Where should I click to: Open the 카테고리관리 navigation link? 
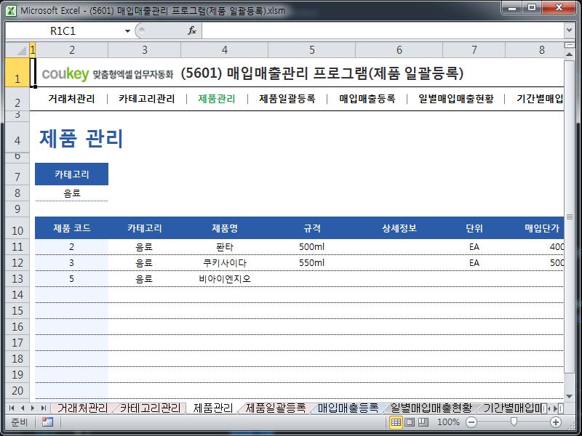coord(147,99)
